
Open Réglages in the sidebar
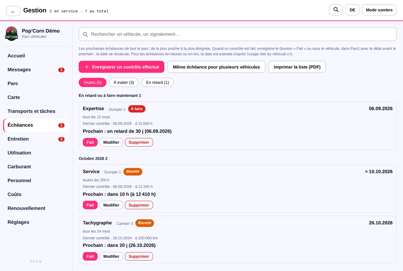(36, 222)
